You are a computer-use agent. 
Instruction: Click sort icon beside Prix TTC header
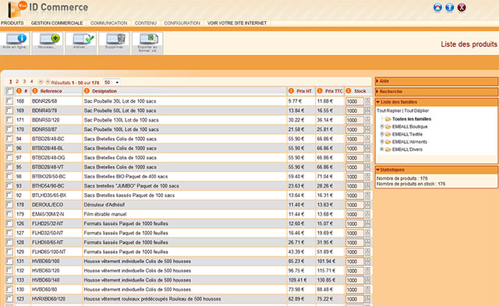point(320,91)
